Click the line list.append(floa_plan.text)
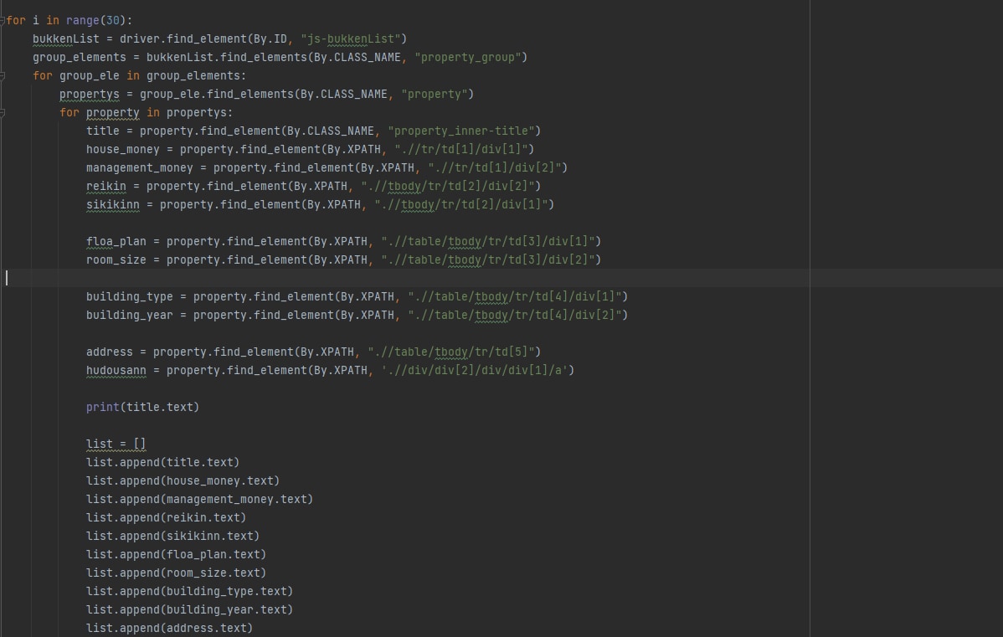Screen dimensions: 1003x637 coord(176,555)
